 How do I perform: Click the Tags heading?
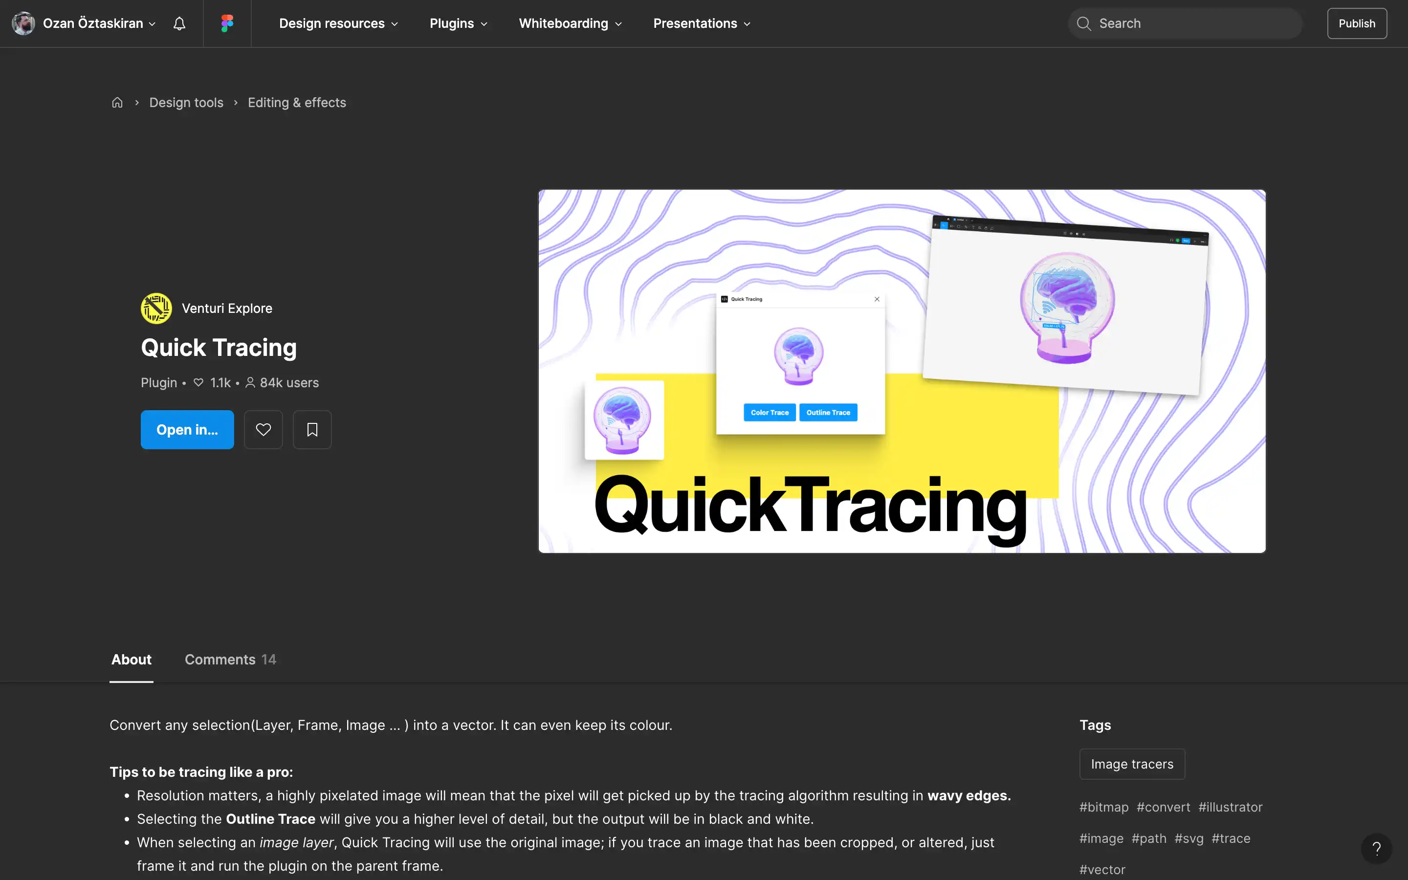[1095, 725]
